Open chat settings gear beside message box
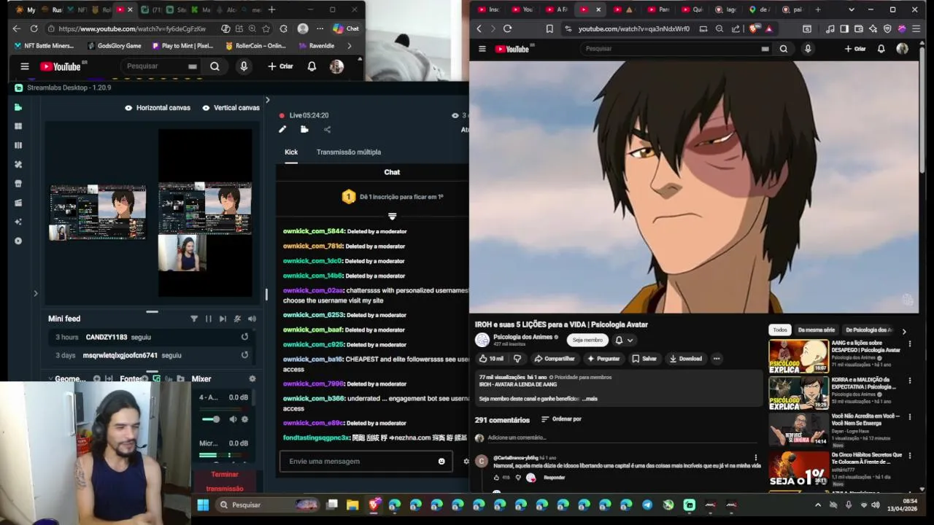Viewport: 934px width, 525px height. tap(466, 461)
